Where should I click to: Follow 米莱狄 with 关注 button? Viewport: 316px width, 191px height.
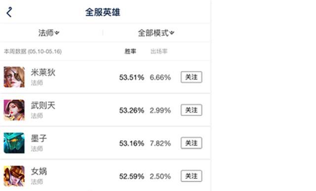pyautogui.click(x=192, y=77)
